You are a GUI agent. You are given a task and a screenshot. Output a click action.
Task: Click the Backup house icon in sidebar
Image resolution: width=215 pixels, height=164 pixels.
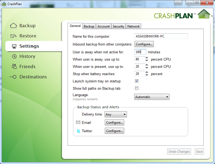tap(13, 26)
